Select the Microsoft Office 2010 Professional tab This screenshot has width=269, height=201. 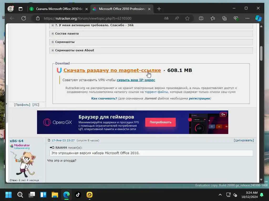click(x=122, y=9)
